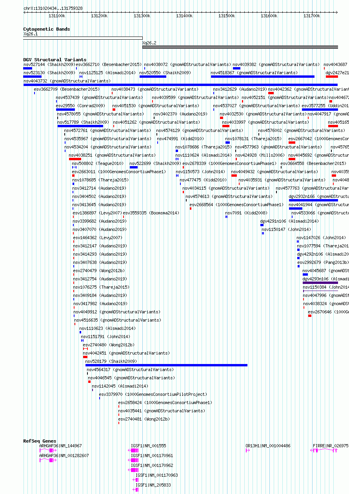Open the nsv7091 (Kidd2008) label
Viewport: 349px width, 494px height.
click(x=246, y=213)
